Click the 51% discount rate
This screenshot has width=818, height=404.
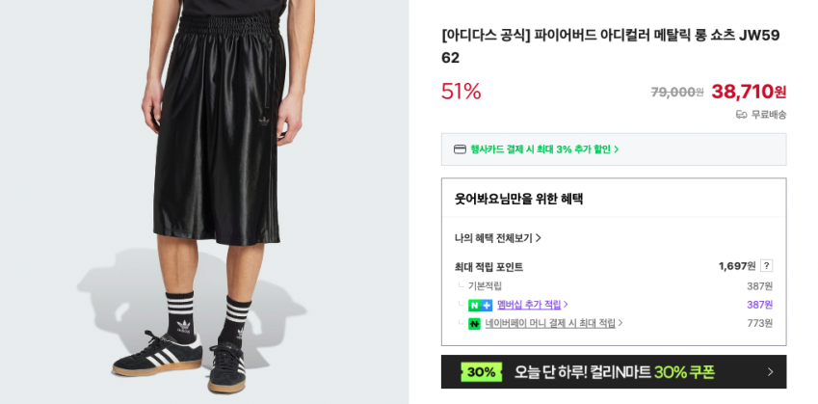pyautogui.click(x=461, y=92)
